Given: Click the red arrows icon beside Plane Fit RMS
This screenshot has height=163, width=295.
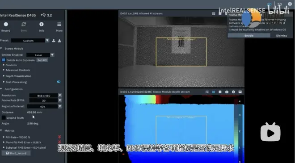Looking at the screenshot, I should coord(59,142).
